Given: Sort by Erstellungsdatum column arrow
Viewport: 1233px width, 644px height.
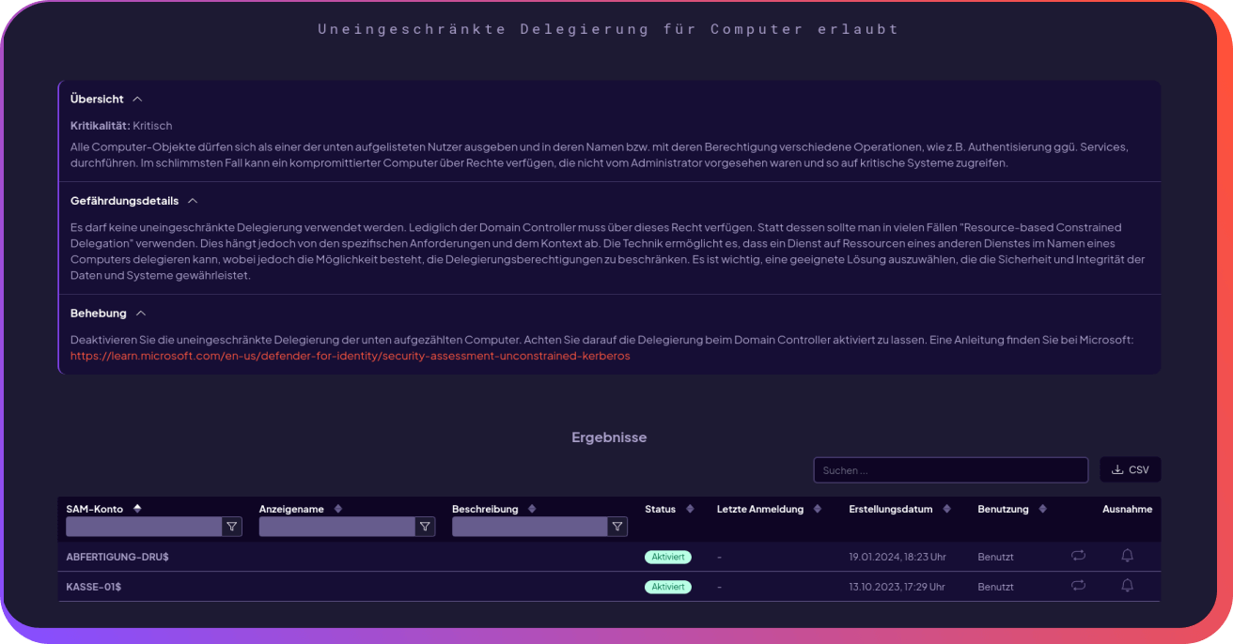Looking at the screenshot, I should (x=946, y=509).
